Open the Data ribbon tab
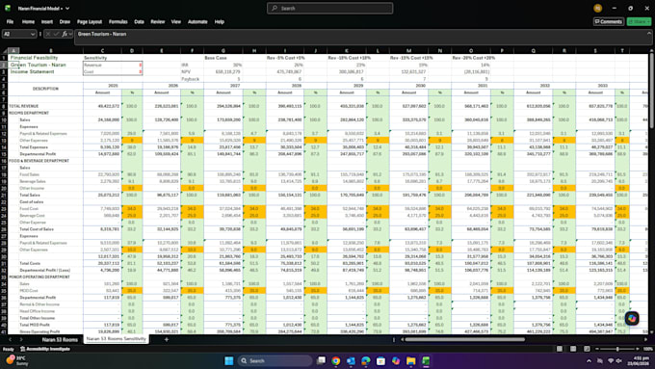Image resolution: width=655 pixels, height=369 pixels. 139,22
